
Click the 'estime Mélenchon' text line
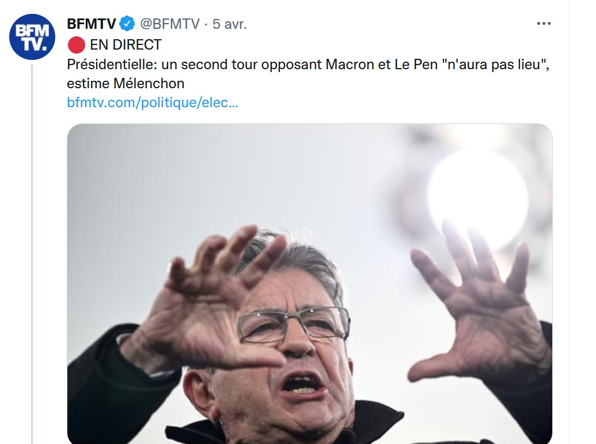(126, 83)
